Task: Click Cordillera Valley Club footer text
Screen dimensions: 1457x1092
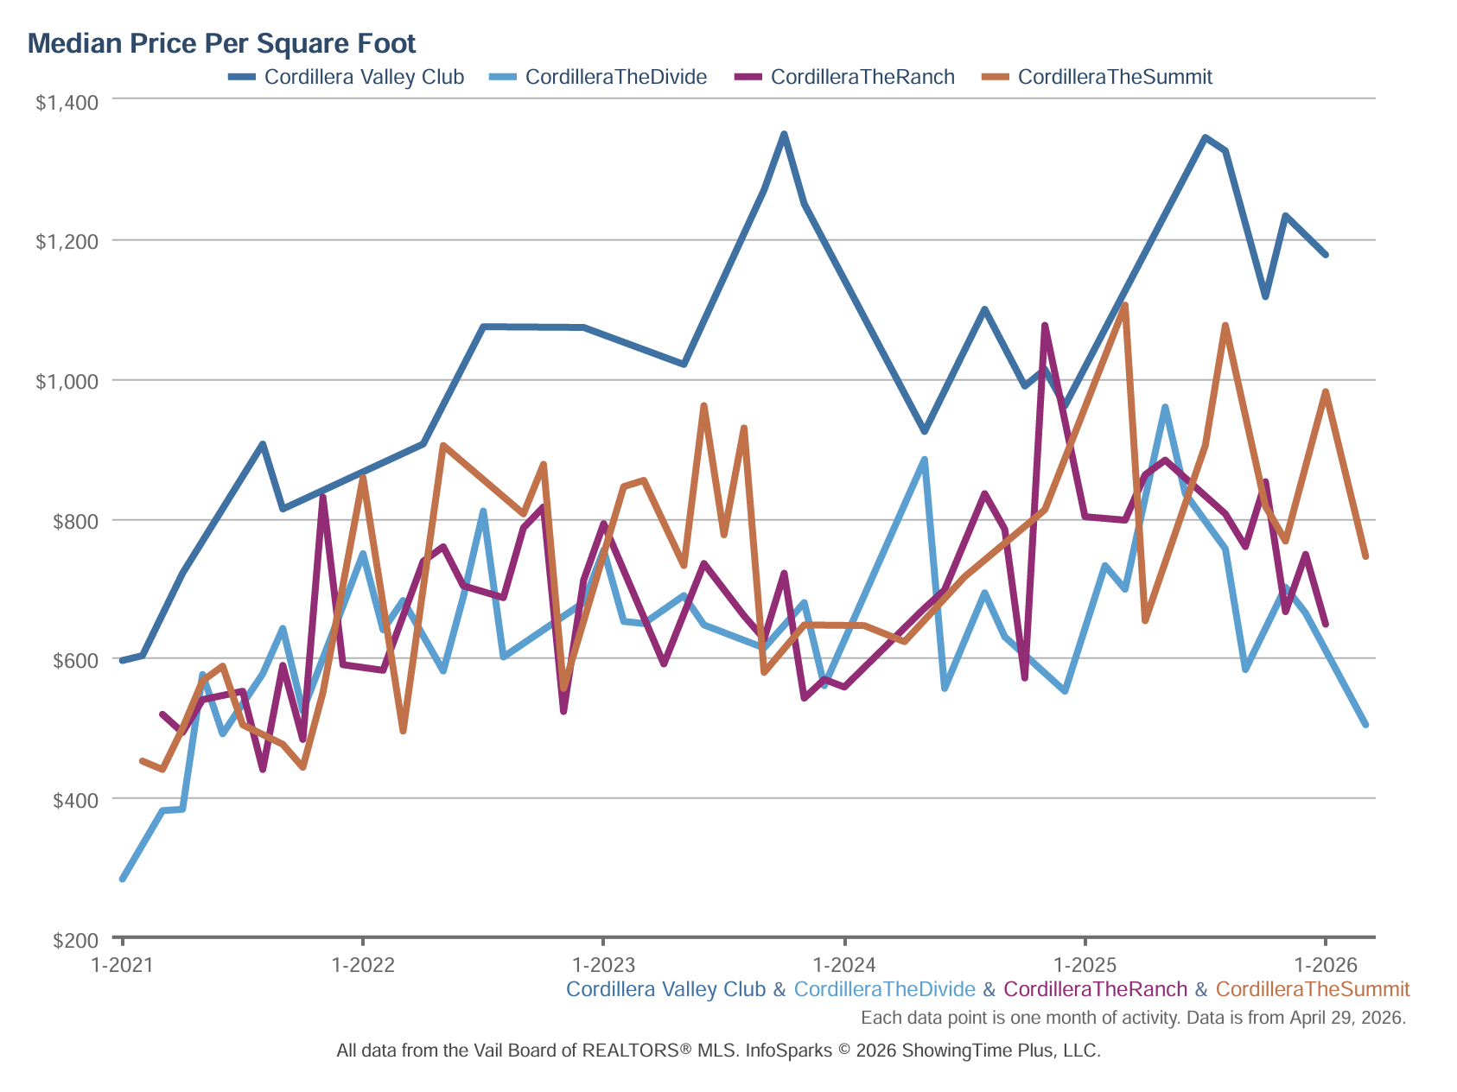Action: click(665, 989)
